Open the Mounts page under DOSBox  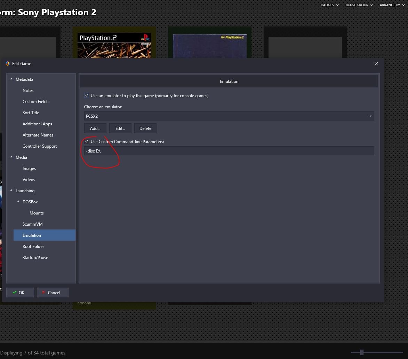tap(37, 213)
